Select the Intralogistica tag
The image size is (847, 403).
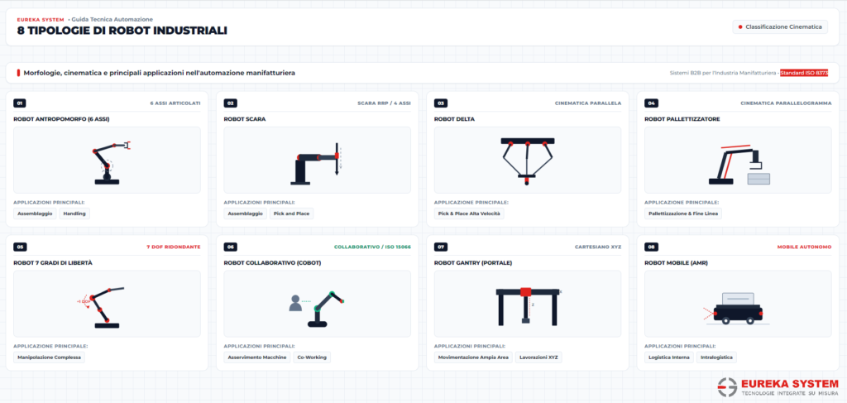tap(716, 357)
